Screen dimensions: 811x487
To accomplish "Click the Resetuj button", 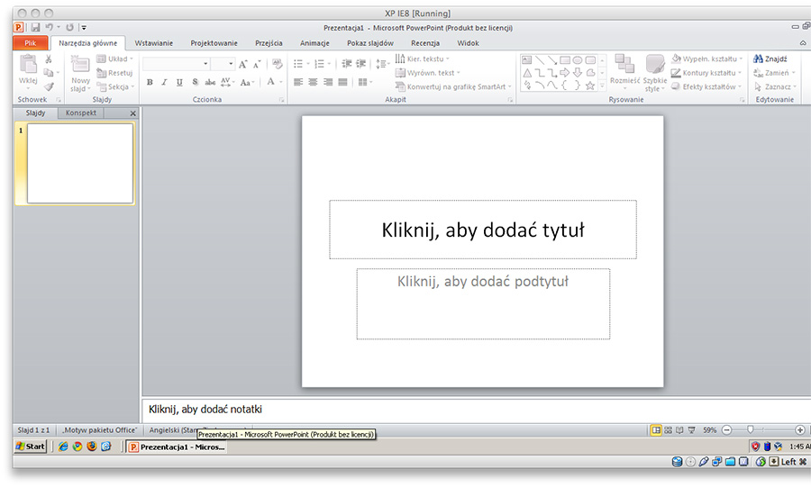I will point(114,73).
